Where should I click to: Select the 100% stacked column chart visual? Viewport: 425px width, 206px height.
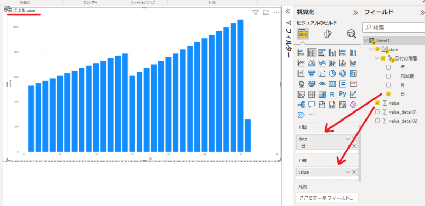[353, 53]
